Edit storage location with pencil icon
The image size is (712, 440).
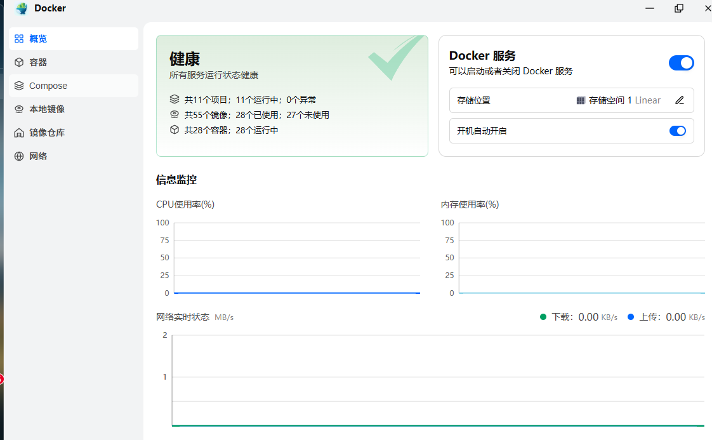(679, 100)
